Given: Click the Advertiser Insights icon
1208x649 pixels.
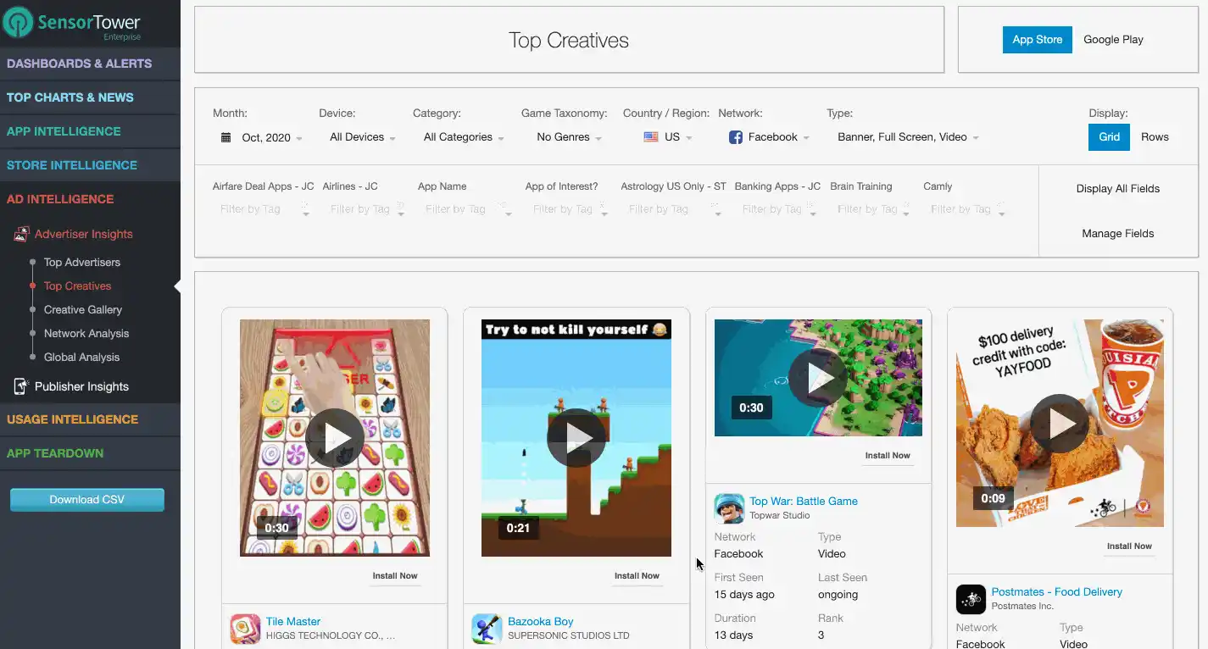Looking at the screenshot, I should point(21,234).
